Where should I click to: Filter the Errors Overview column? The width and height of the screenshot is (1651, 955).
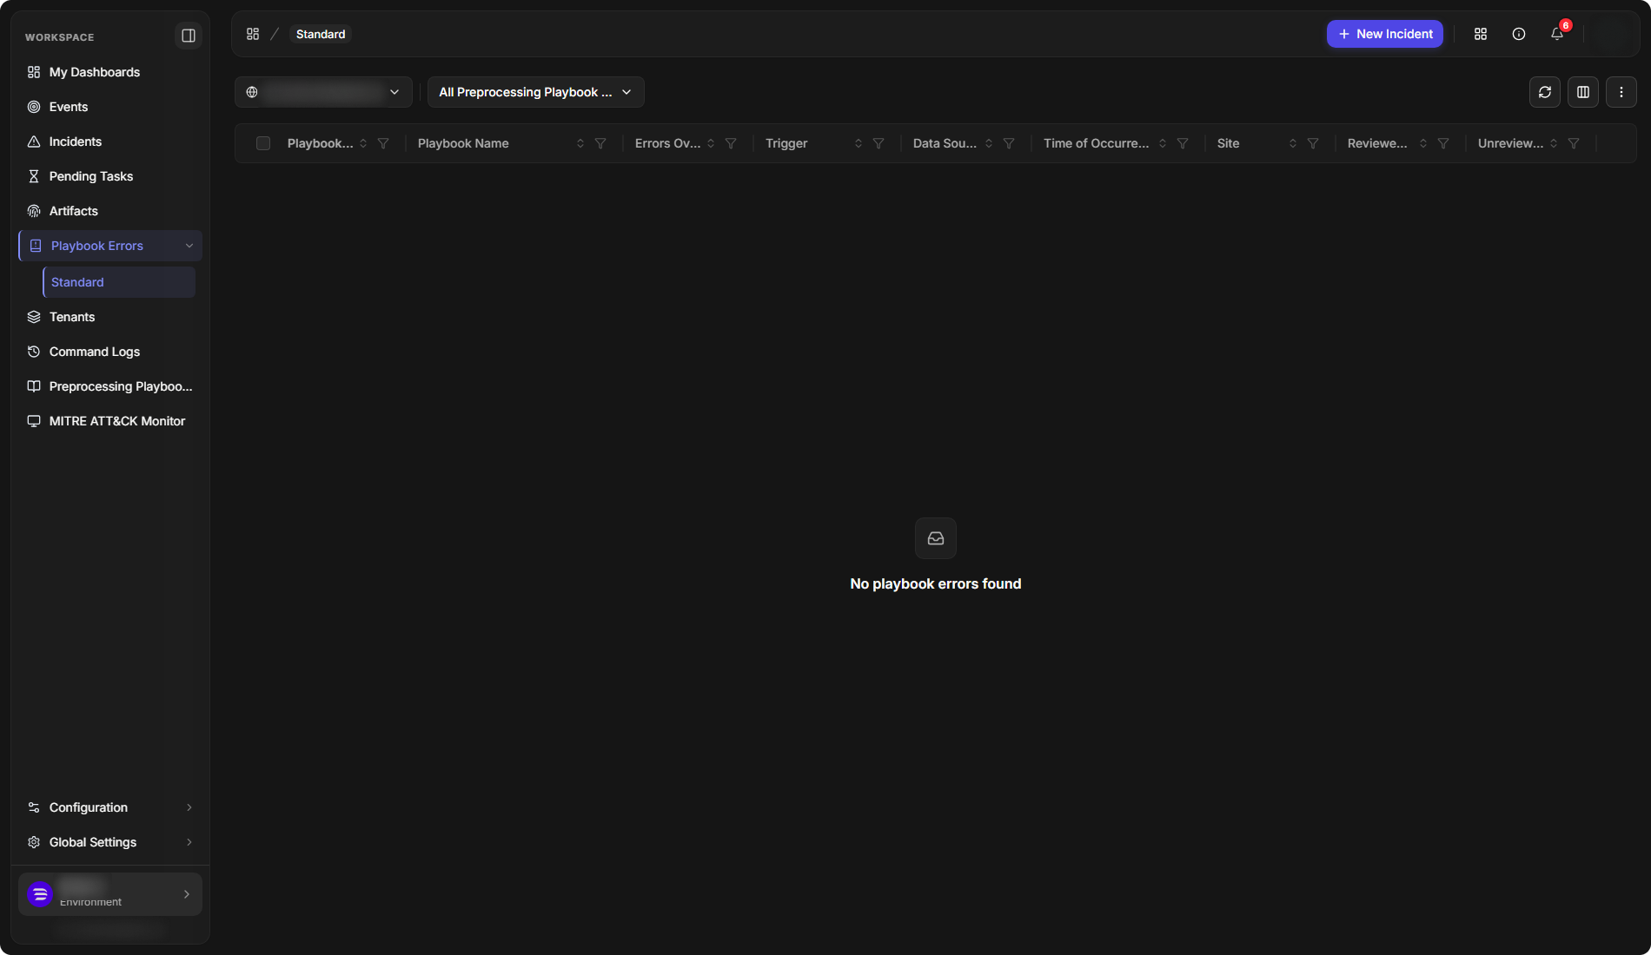(731, 143)
